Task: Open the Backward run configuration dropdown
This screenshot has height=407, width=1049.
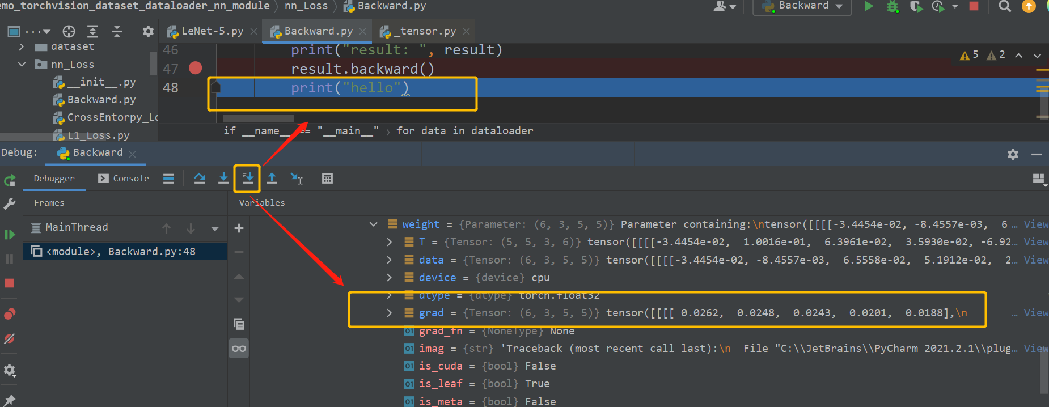Action: tap(802, 6)
